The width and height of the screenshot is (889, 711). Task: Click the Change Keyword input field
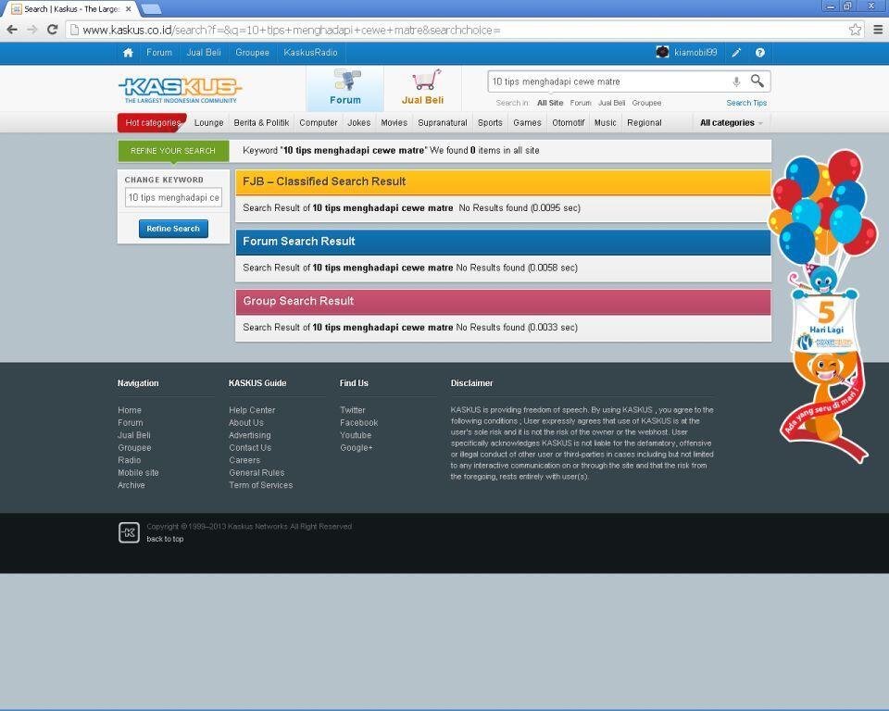(173, 198)
